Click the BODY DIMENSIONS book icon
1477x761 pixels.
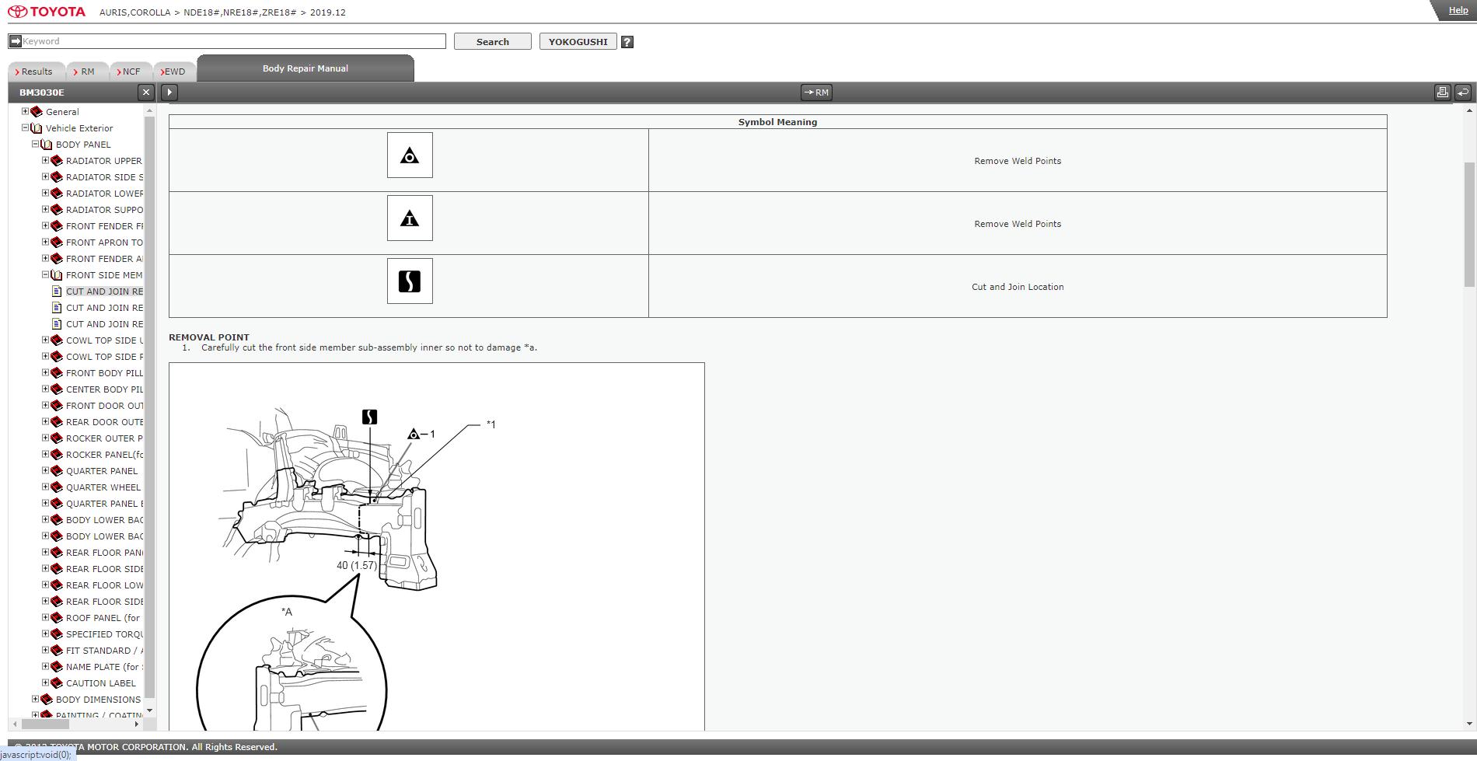47,700
